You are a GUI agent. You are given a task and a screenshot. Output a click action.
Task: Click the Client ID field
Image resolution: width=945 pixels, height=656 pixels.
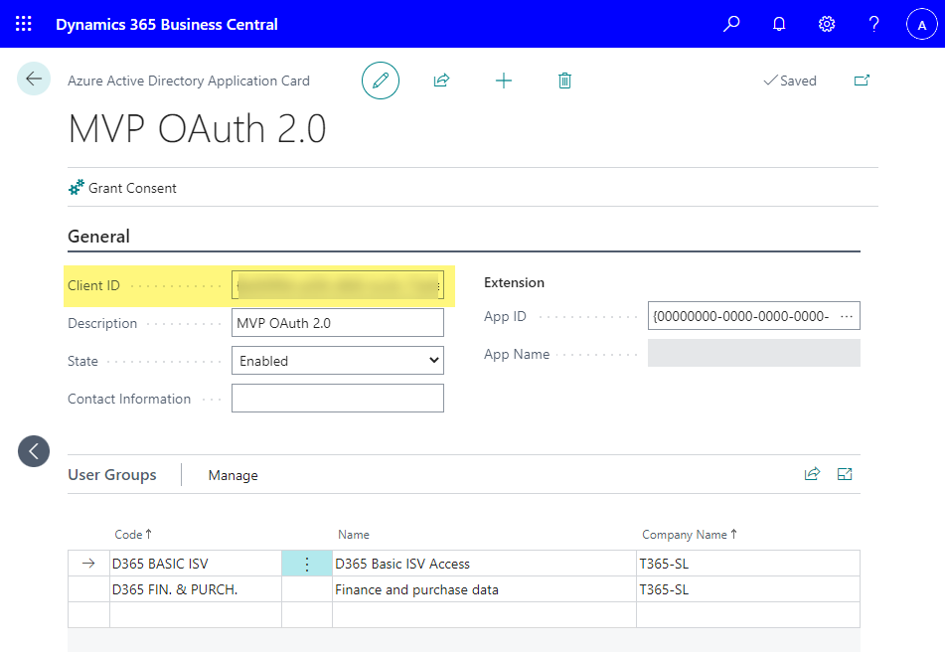click(x=338, y=285)
